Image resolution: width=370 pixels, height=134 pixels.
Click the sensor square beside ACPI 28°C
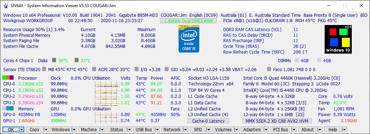[94, 69]
